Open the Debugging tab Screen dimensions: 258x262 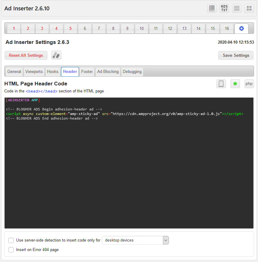pos(132,71)
